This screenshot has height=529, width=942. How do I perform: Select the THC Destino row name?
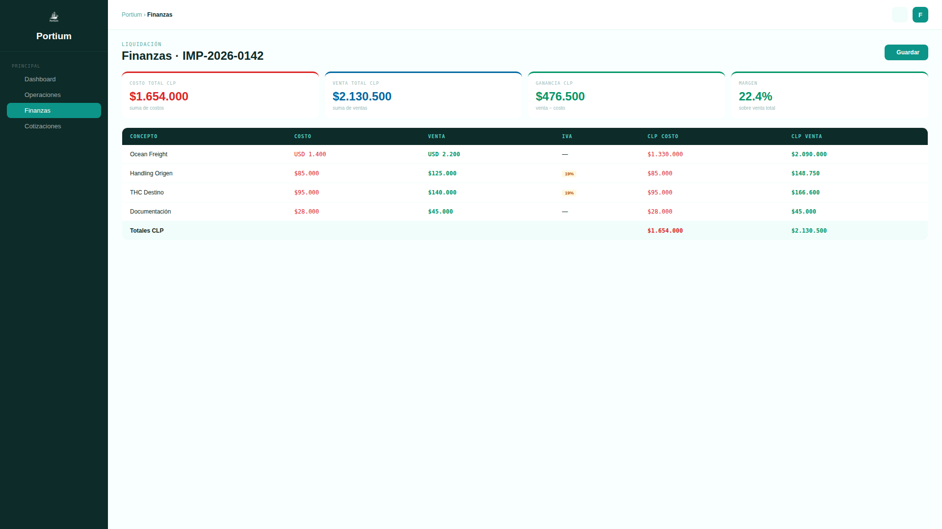[x=147, y=192]
